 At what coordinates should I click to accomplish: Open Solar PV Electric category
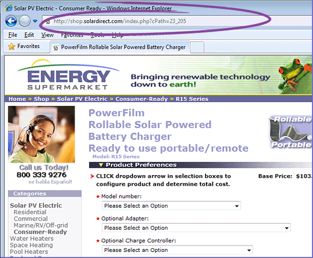[36, 205]
